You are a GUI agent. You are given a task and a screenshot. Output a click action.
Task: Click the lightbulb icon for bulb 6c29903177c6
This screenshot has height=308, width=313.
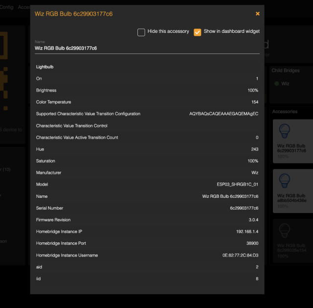coord(284,131)
